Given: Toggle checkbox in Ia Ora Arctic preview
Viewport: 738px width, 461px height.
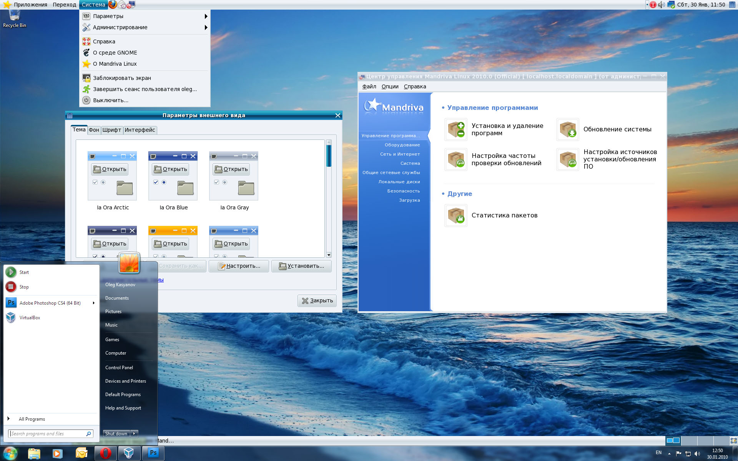Looking at the screenshot, I should [95, 182].
